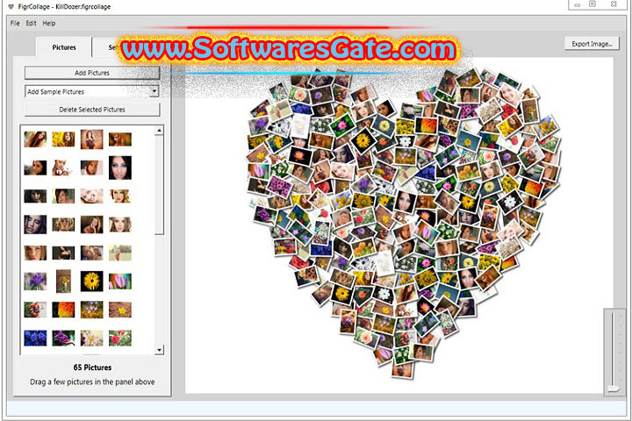Click the "65 Pictures" count label
The height and width of the screenshot is (421, 632).
pyautogui.click(x=92, y=367)
